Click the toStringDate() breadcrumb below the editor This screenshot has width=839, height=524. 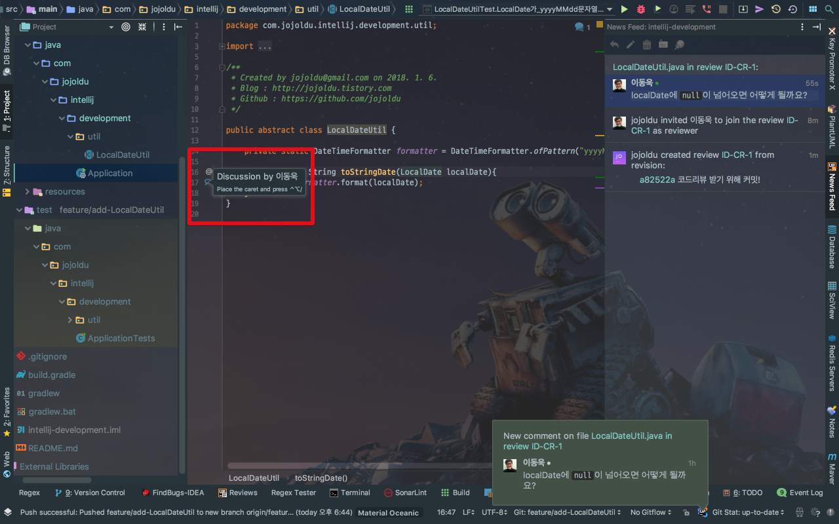click(321, 478)
